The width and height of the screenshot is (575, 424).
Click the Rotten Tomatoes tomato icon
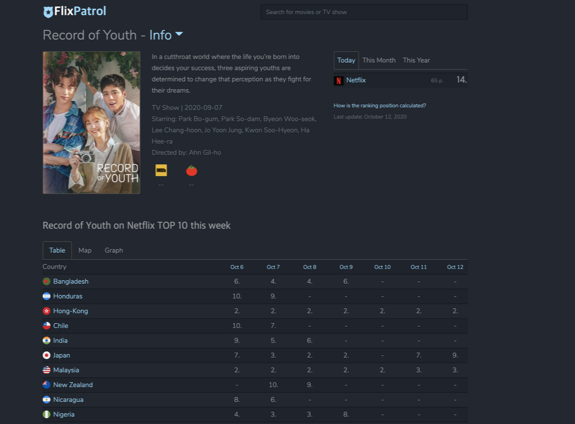(191, 171)
